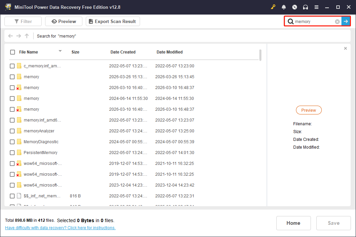Screen dimensions: 356x237
Task: Click the magnifier icon in the search box
Action: [x=291, y=21]
